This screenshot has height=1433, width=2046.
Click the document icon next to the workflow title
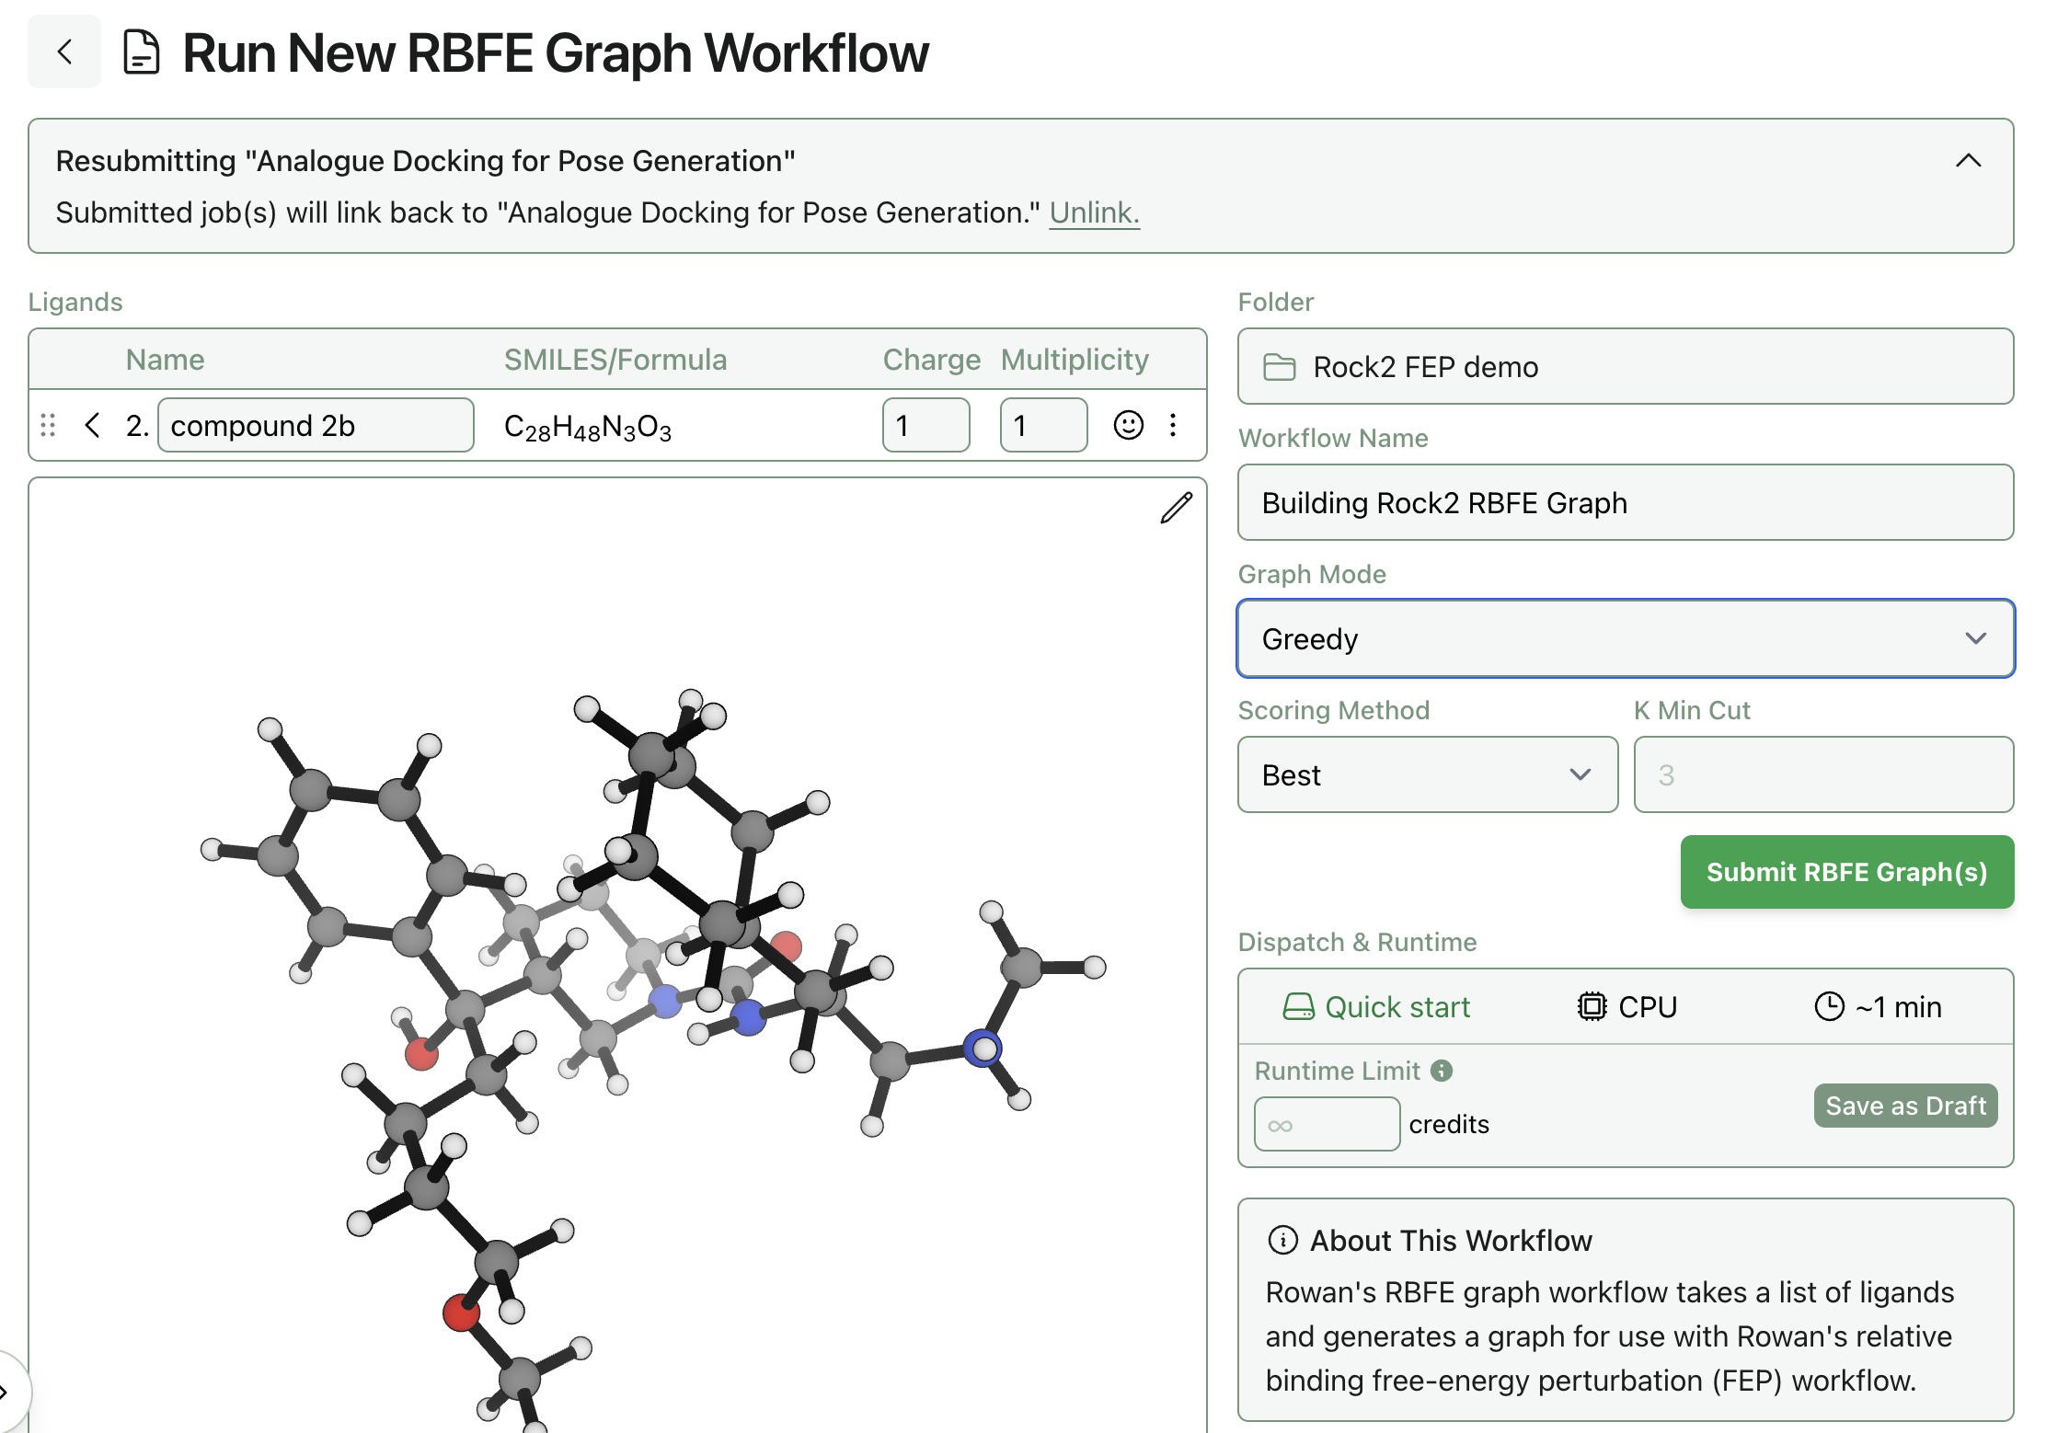[140, 52]
